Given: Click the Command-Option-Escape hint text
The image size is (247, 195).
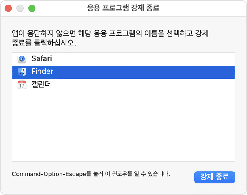Looking at the screenshot, I should (91, 174).
